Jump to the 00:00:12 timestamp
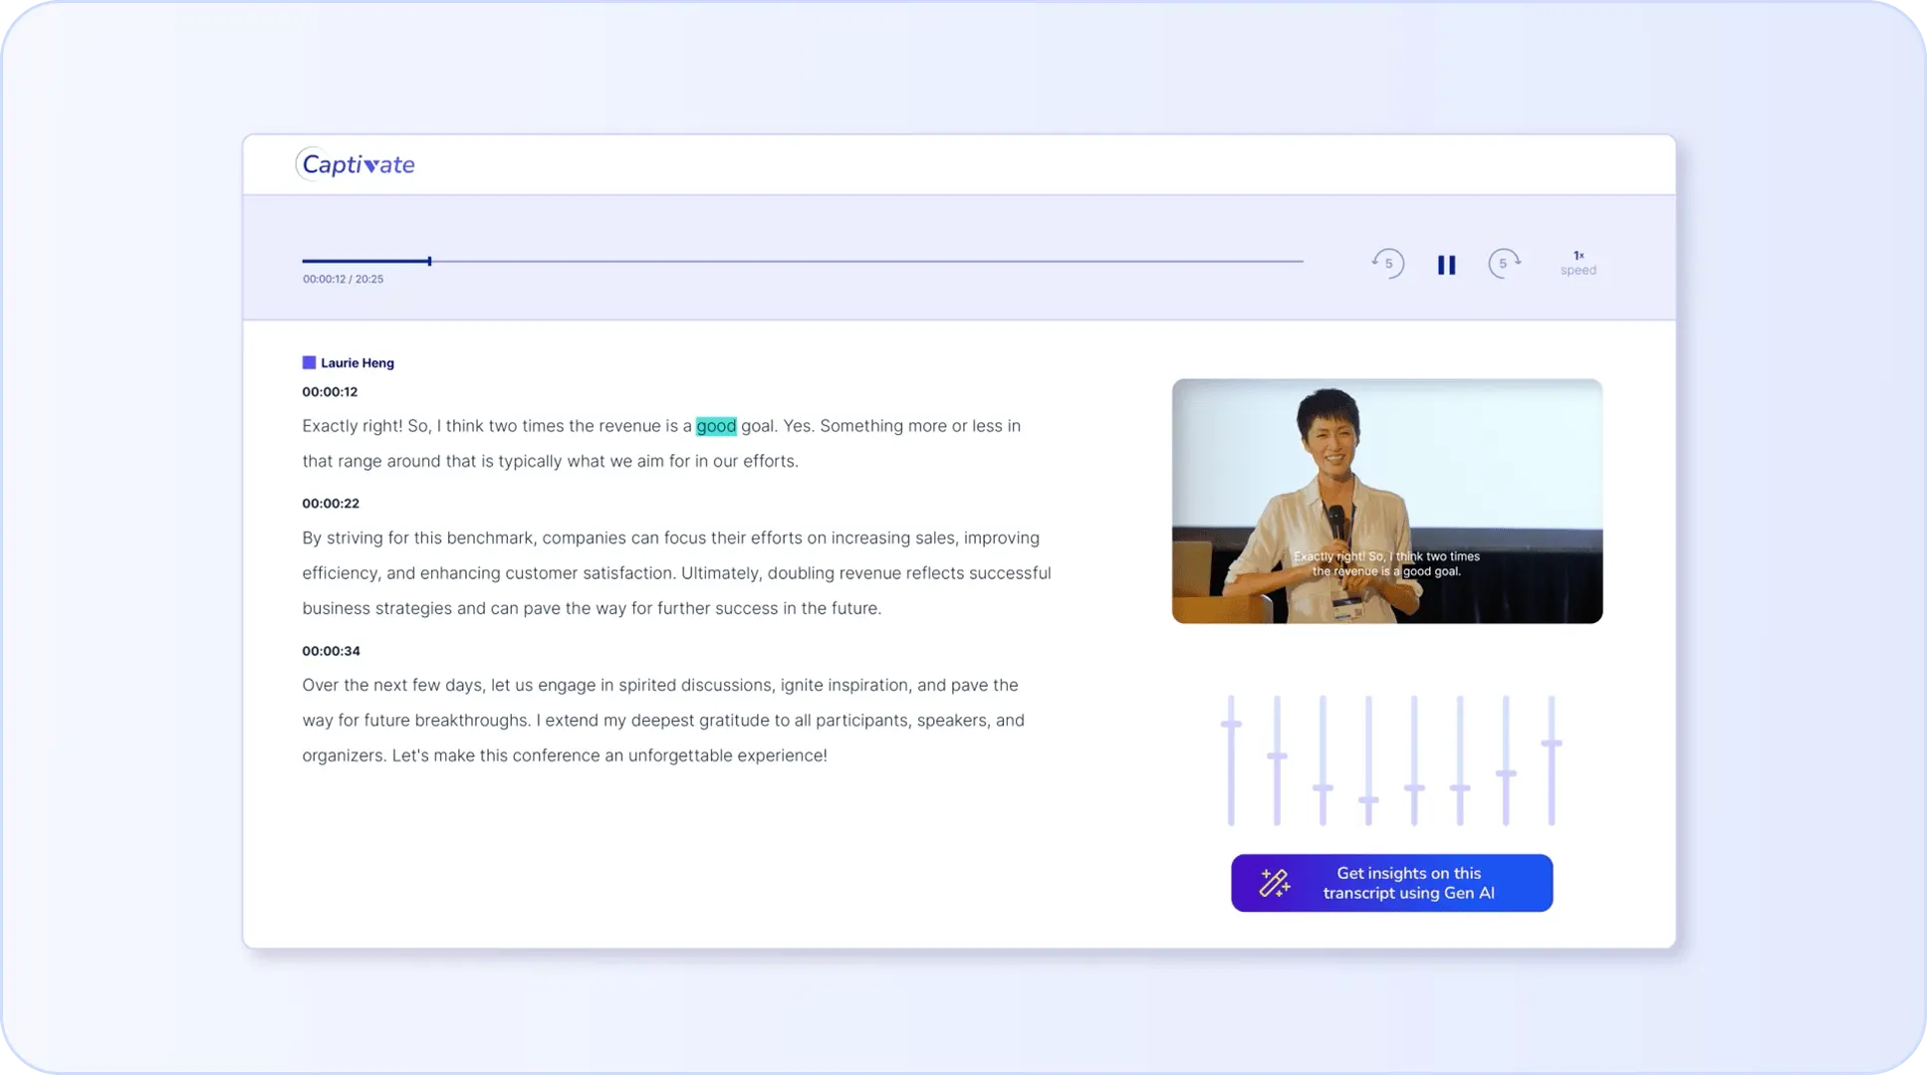 330,392
